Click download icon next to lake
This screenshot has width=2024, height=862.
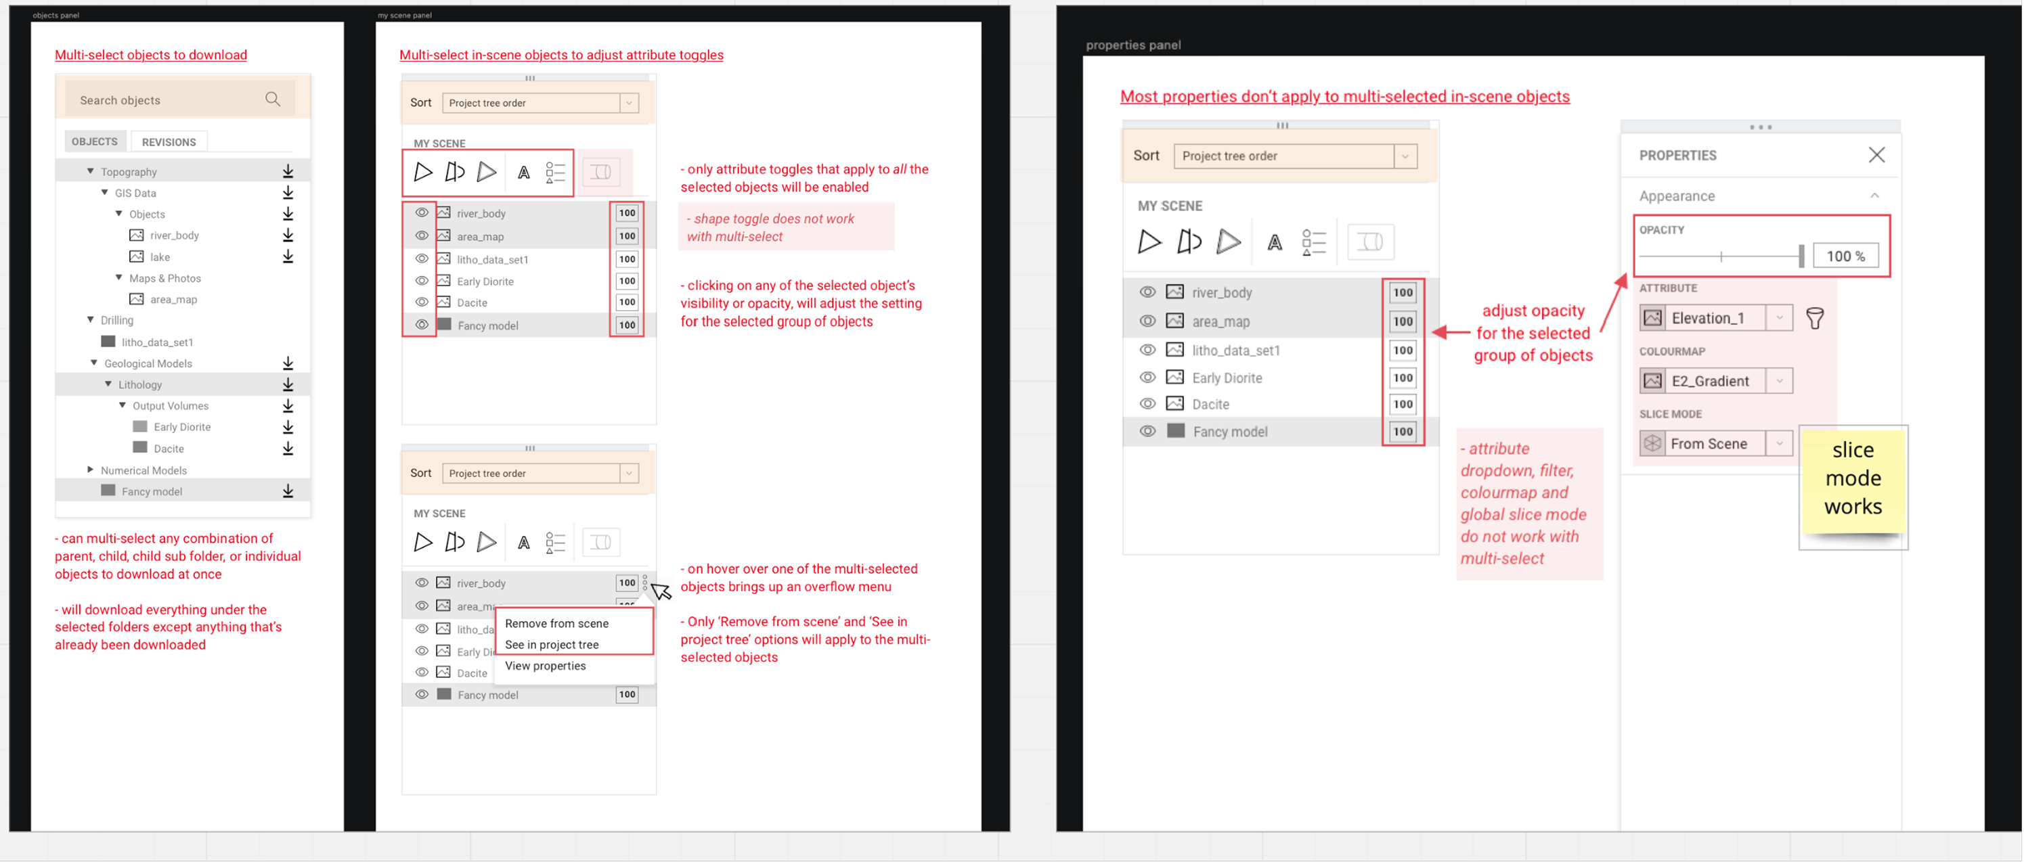(x=288, y=256)
